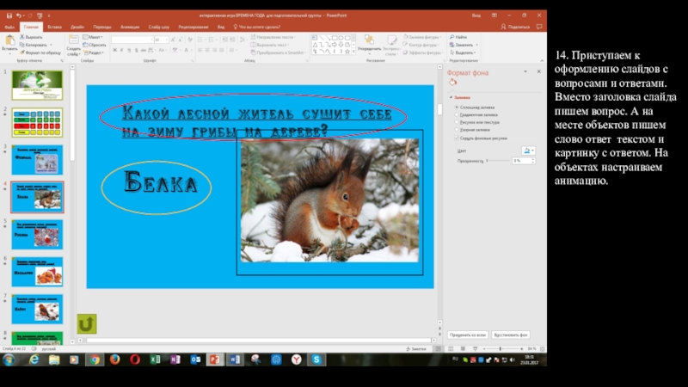Click the Применить ко всем button

click(469, 335)
